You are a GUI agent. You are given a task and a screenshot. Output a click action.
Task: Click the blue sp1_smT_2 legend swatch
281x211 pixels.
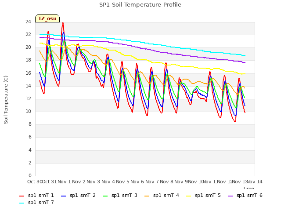click(x=63, y=196)
